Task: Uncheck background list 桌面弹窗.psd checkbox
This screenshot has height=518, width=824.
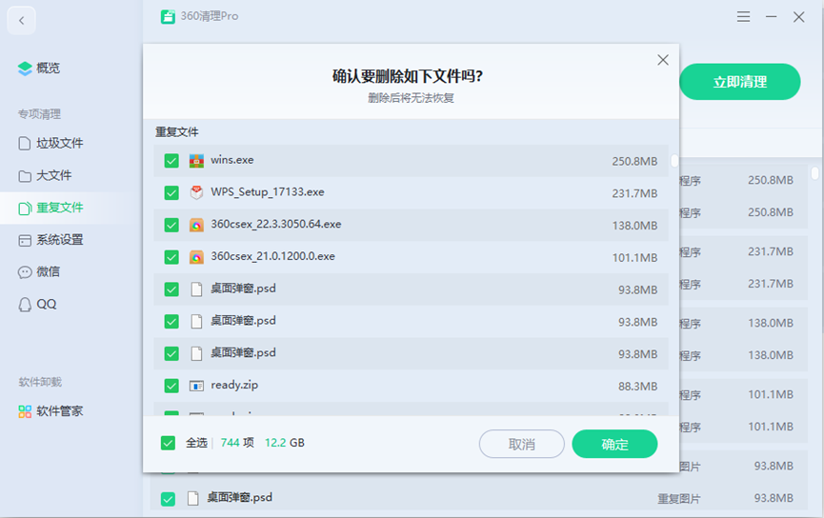Action: point(168,499)
